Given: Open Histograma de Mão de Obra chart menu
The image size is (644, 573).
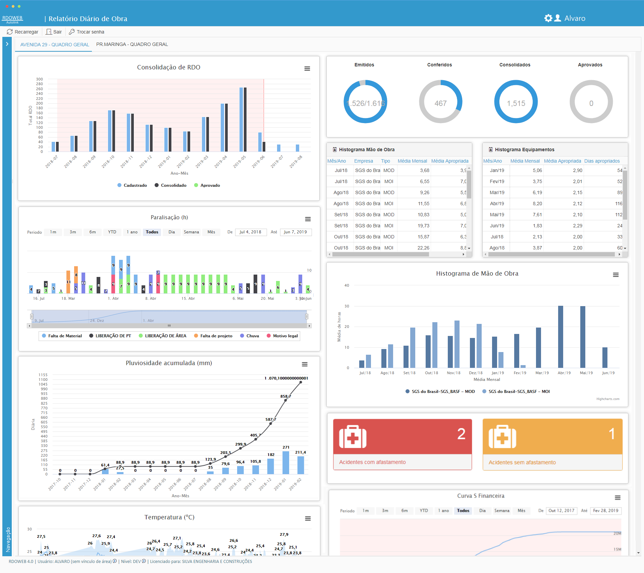Looking at the screenshot, I should point(615,275).
